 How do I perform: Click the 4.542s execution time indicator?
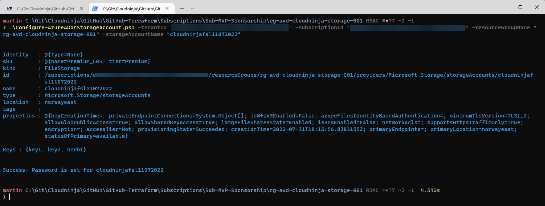(430, 190)
